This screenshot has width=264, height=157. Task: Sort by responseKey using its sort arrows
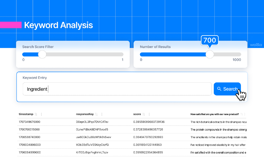tap(97, 114)
